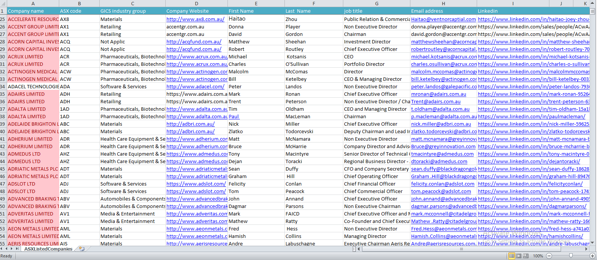Insert a new worksheet tab
597x260 pixels.
click(x=82, y=249)
